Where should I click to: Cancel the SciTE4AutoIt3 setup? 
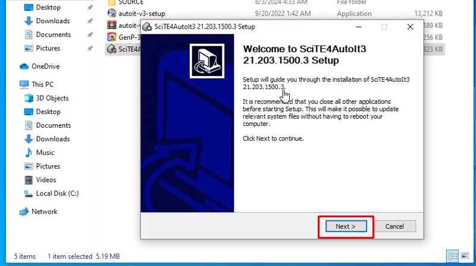click(x=394, y=226)
